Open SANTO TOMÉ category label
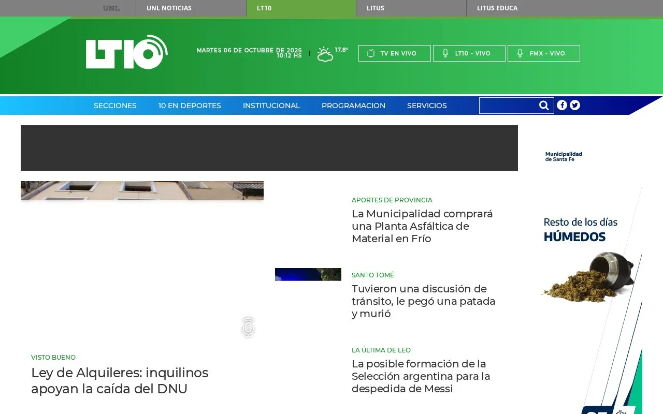The image size is (663, 414). pyautogui.click(x=373, y=275)
